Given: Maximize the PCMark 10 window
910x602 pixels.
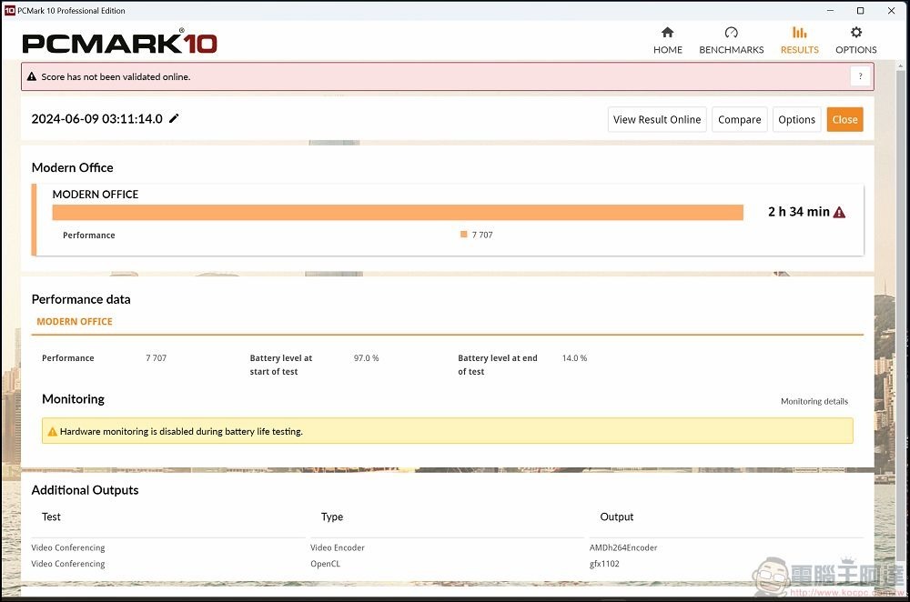Looking at the screenshot, I should [x=861, y=10].
